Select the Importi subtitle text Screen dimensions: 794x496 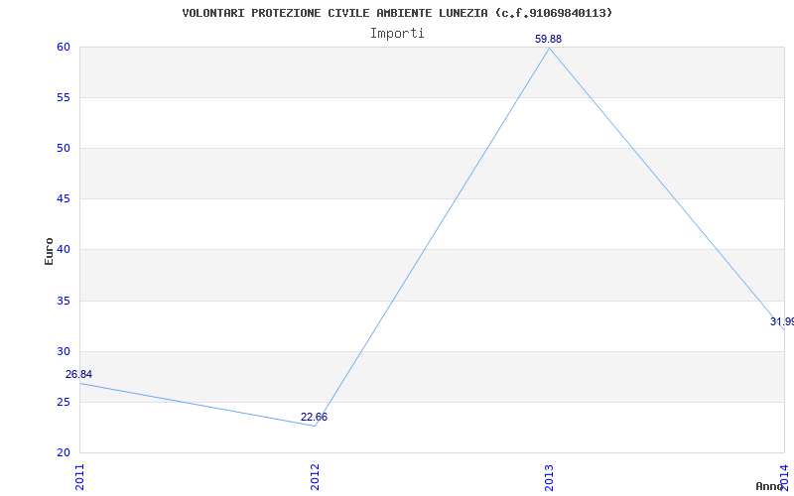point(397,34)
